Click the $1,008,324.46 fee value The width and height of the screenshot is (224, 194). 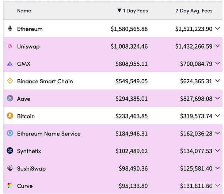[x=129, y=46]
